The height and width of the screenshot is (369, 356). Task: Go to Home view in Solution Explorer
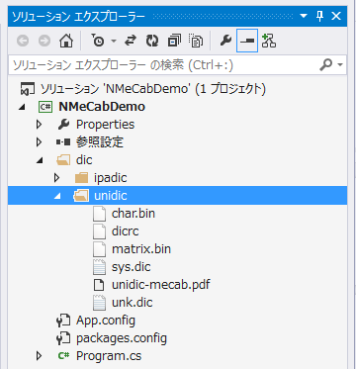coord(66,41)
